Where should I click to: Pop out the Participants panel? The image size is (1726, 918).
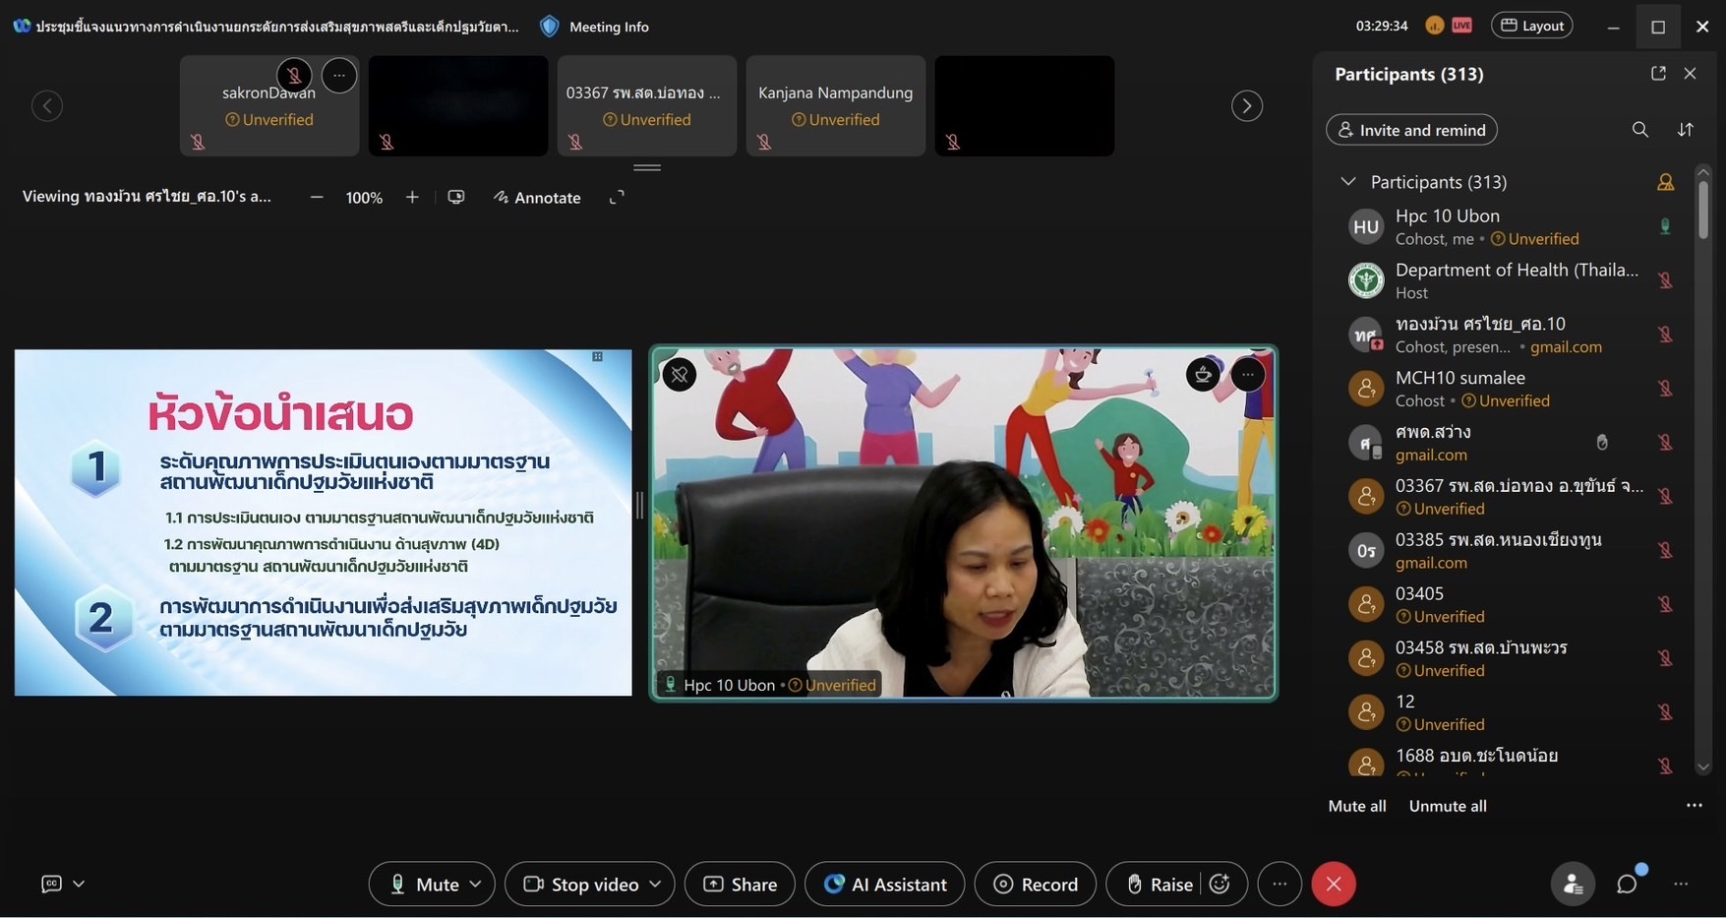pos(1658,74)
